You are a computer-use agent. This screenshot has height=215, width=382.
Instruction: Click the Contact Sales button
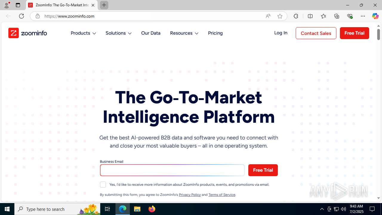point(316,33)
